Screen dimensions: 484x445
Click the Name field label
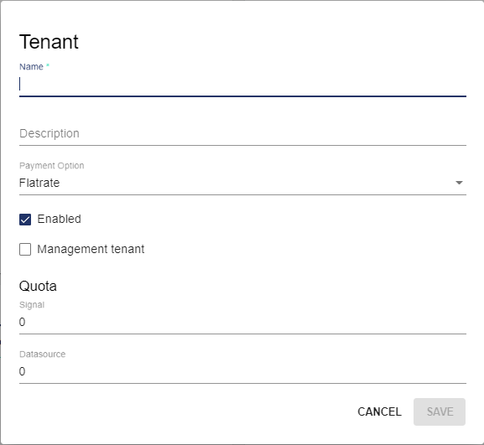(x=31, y=66)
